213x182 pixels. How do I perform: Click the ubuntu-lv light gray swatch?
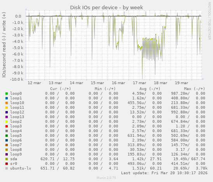tap(7, 168)
